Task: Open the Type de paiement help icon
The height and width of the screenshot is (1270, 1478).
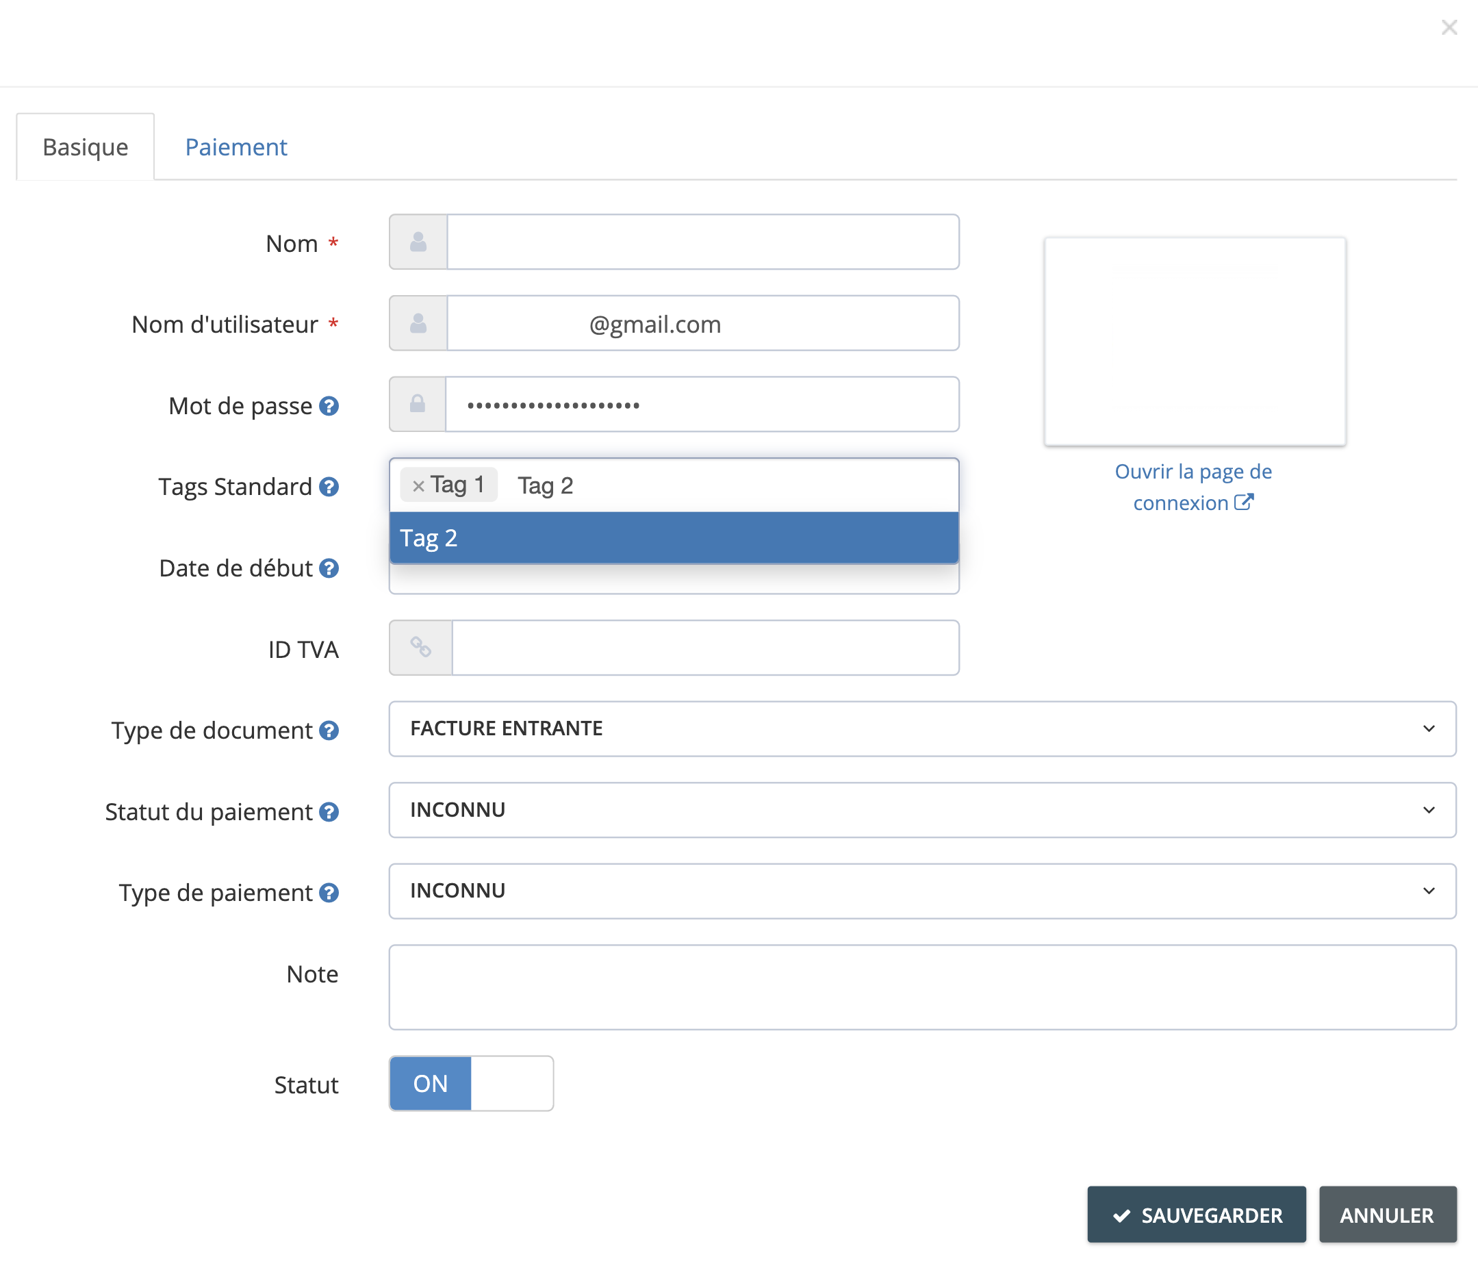Action: point(329,893)
